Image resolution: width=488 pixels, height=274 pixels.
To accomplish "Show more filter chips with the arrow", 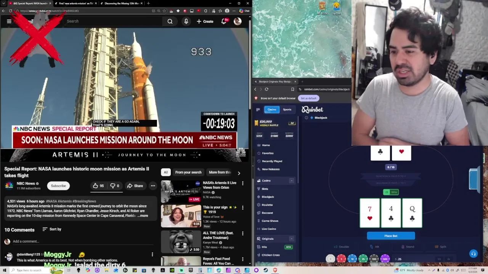I will tap(239, 173).
